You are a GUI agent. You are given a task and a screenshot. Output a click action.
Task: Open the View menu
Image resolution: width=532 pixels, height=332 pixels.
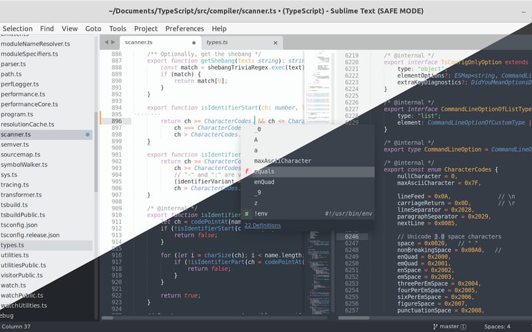[70, 29]
